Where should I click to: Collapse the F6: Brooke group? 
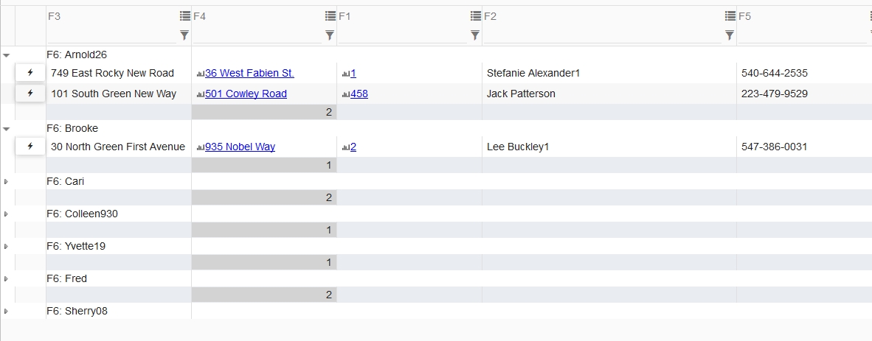pos(7,129)
